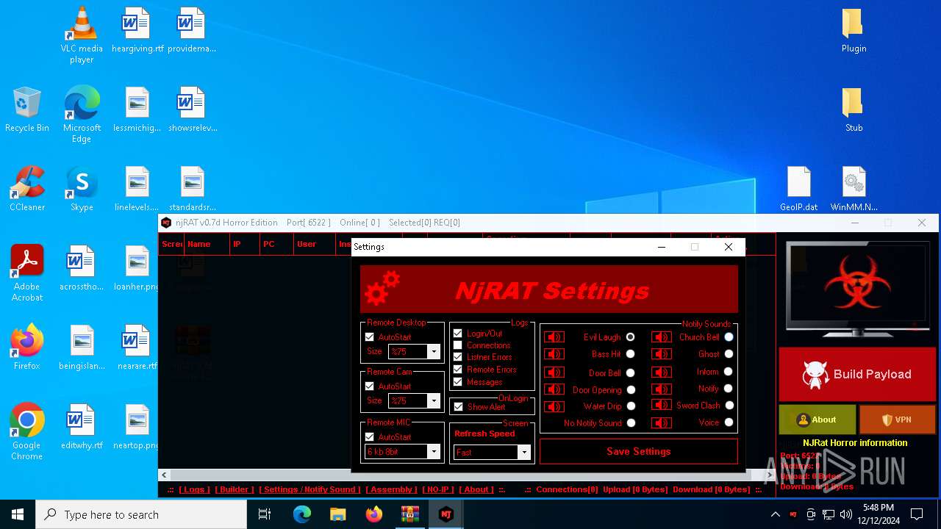Open Recycle Bin on the desktop
Viewport: 941px width, 529px height.
[26, 109]
